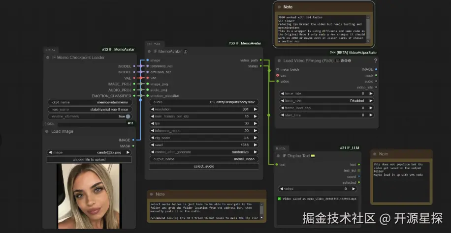
Task: Click the right-side Note text area
Action: (x=401, y=182)
